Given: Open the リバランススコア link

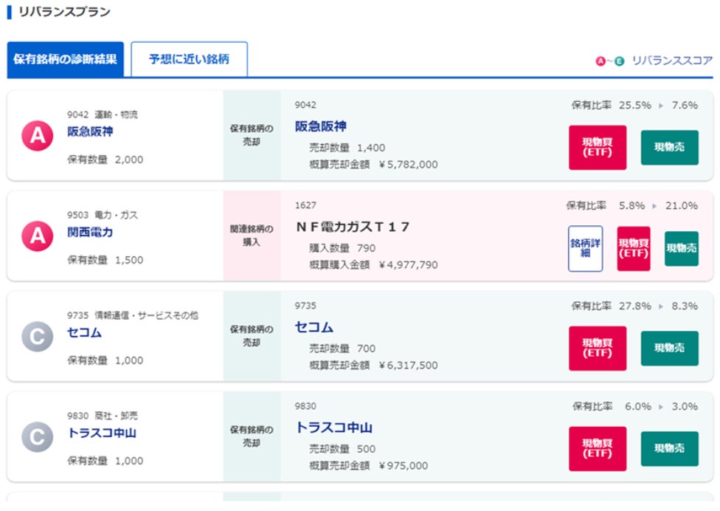Looking at the screenshot, I should coord(672,61).
